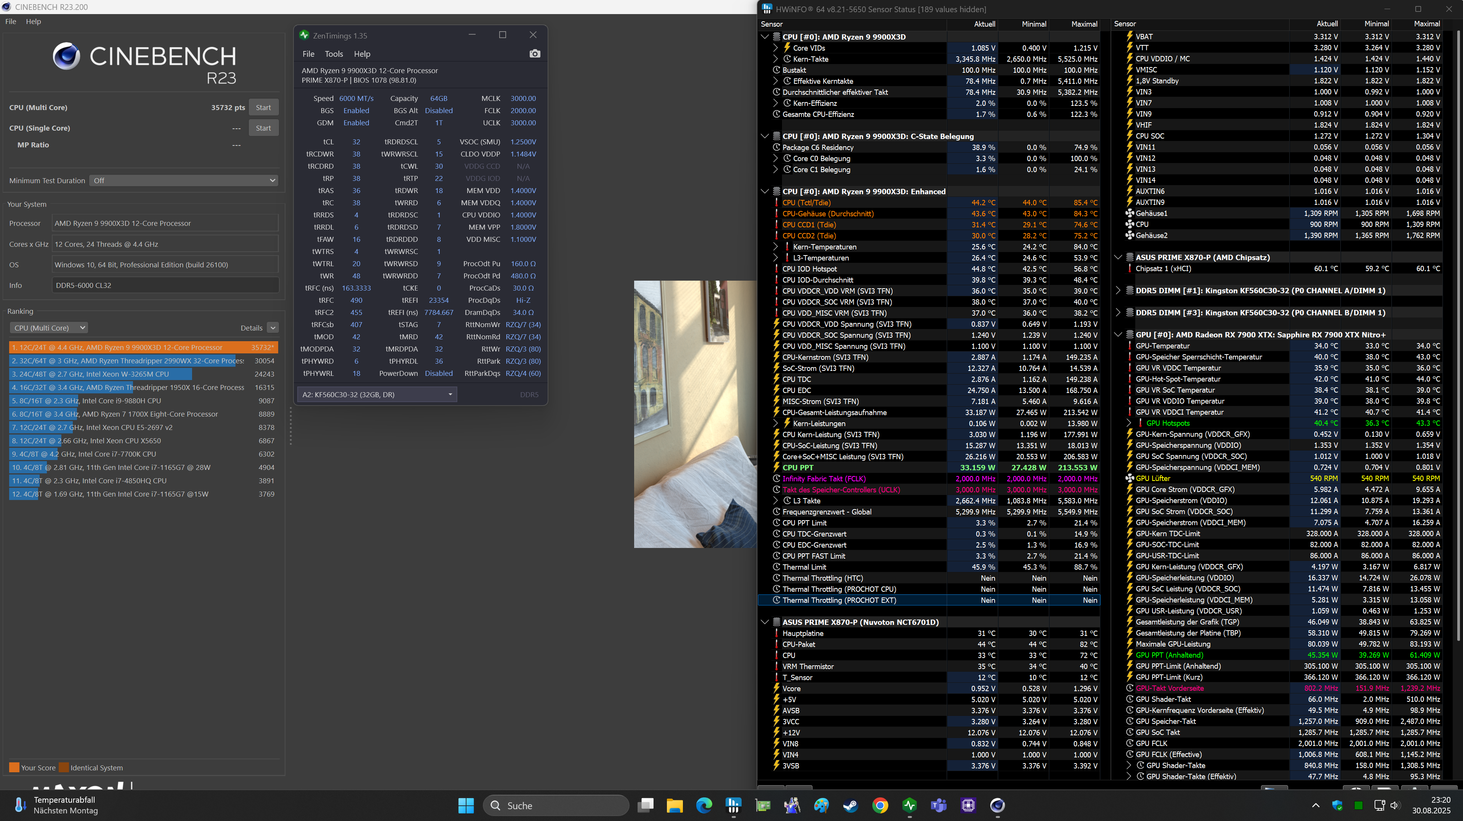Open the ZenTimings File menu
The width and height of the screenshot is (1463, 821).
tap(308, 54)
